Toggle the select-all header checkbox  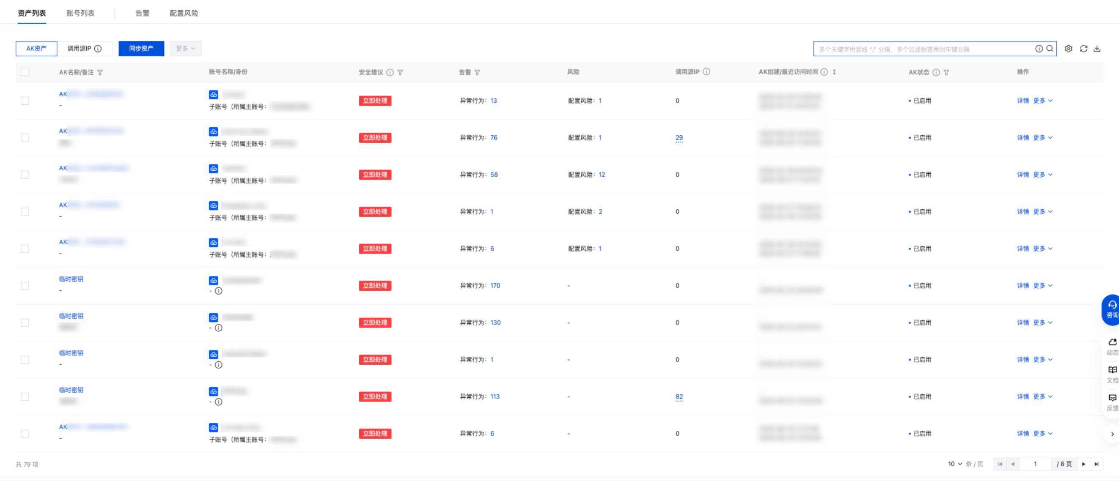point(25,72)
